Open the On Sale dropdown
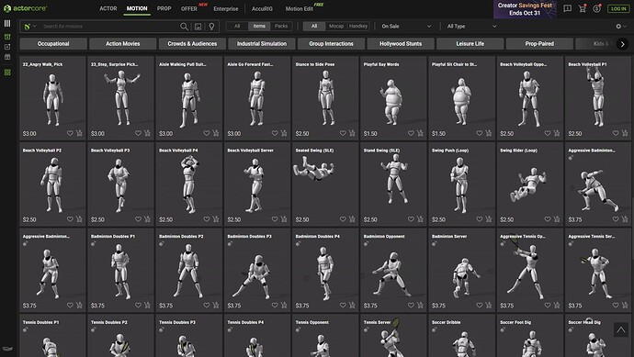Screen dimensions: 634x357 pos(406,27)
